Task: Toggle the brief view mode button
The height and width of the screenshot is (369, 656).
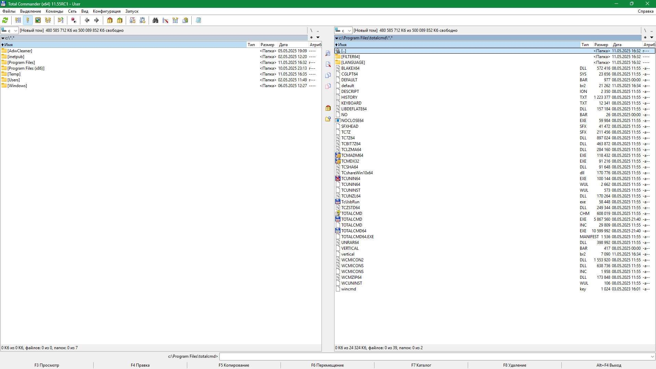Action: 18,20
